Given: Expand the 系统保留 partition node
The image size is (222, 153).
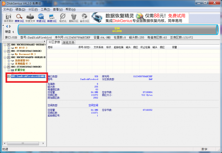Looking at the screenshot, I should 9,61.
